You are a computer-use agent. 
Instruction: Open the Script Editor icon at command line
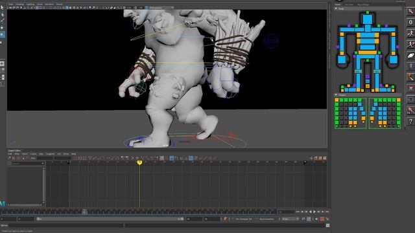[x=327, y=225]
